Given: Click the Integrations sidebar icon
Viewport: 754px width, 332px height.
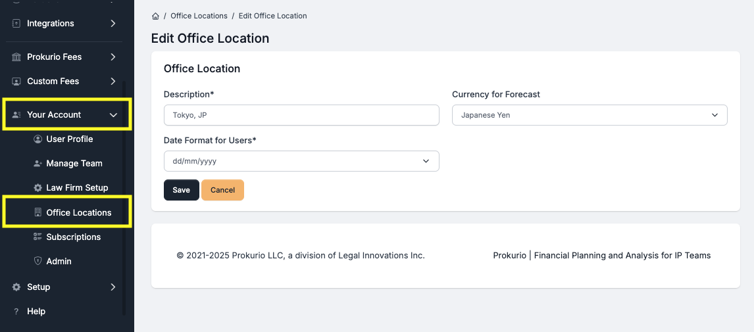Looking at the screenshot, I should (16, 24).
